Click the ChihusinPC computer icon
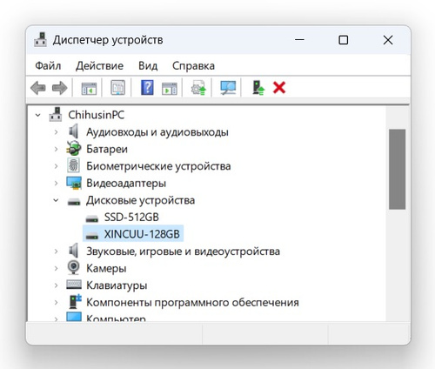The image size is (435, 369). (56, 115)
